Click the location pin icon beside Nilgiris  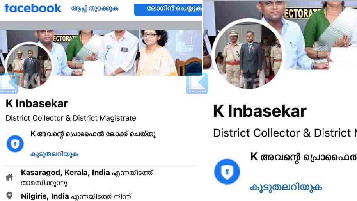(x=9, y=196)
